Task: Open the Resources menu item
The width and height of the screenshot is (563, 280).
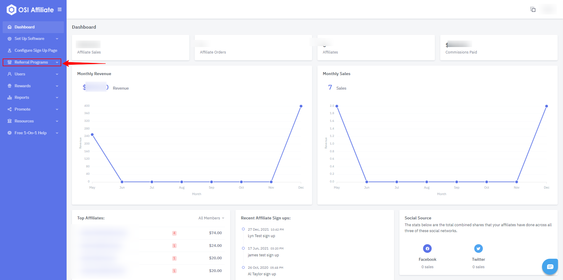Action: coord(33,121)
